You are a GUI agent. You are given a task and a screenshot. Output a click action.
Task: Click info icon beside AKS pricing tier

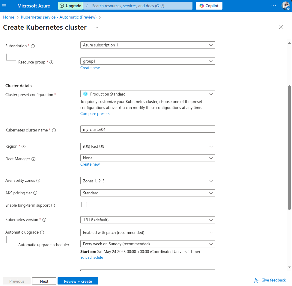35,193
